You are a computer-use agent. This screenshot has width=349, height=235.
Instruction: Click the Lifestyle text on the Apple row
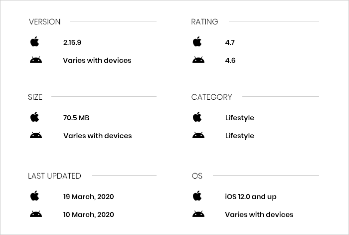239,118
